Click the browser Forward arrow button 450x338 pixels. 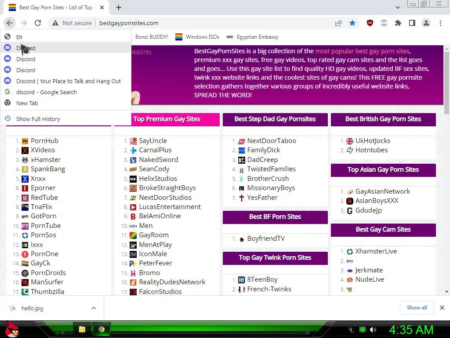point(24,23)
